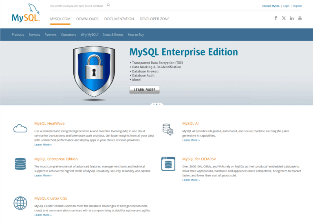Open the LinkedIn social icon
Image resolution: width=313 pixels, height=222 pixels.
(x=292, y=18)
